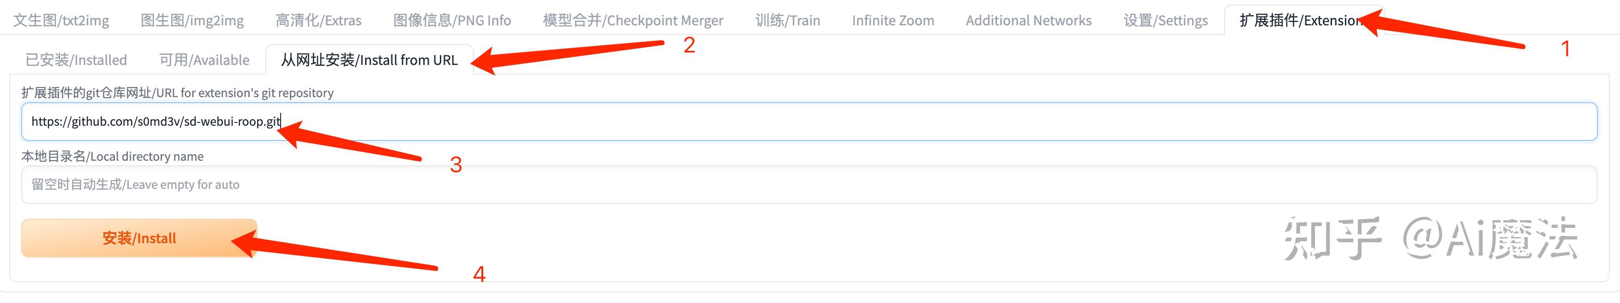1620x303 pixels.
Task: Switch to the 训练/Train tab
Action: tap(787, 21)
